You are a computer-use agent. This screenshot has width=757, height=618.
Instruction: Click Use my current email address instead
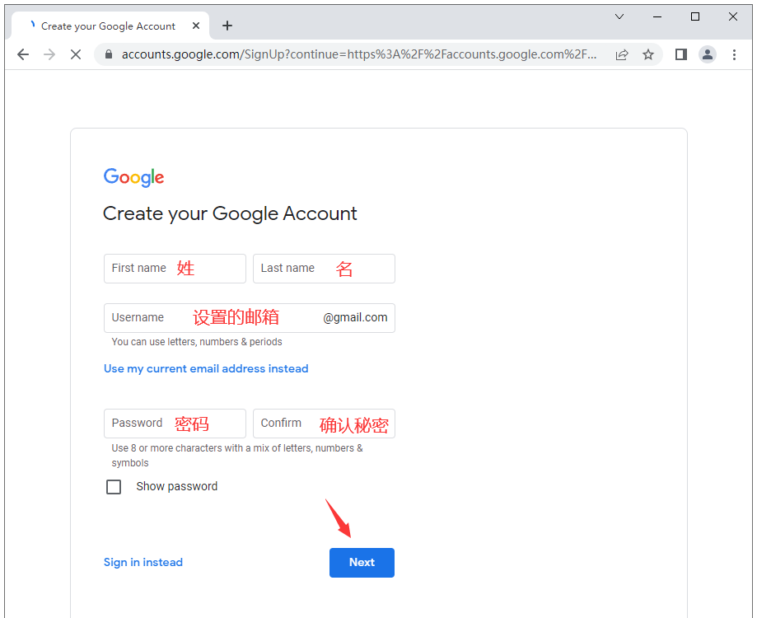click(206, 369)
